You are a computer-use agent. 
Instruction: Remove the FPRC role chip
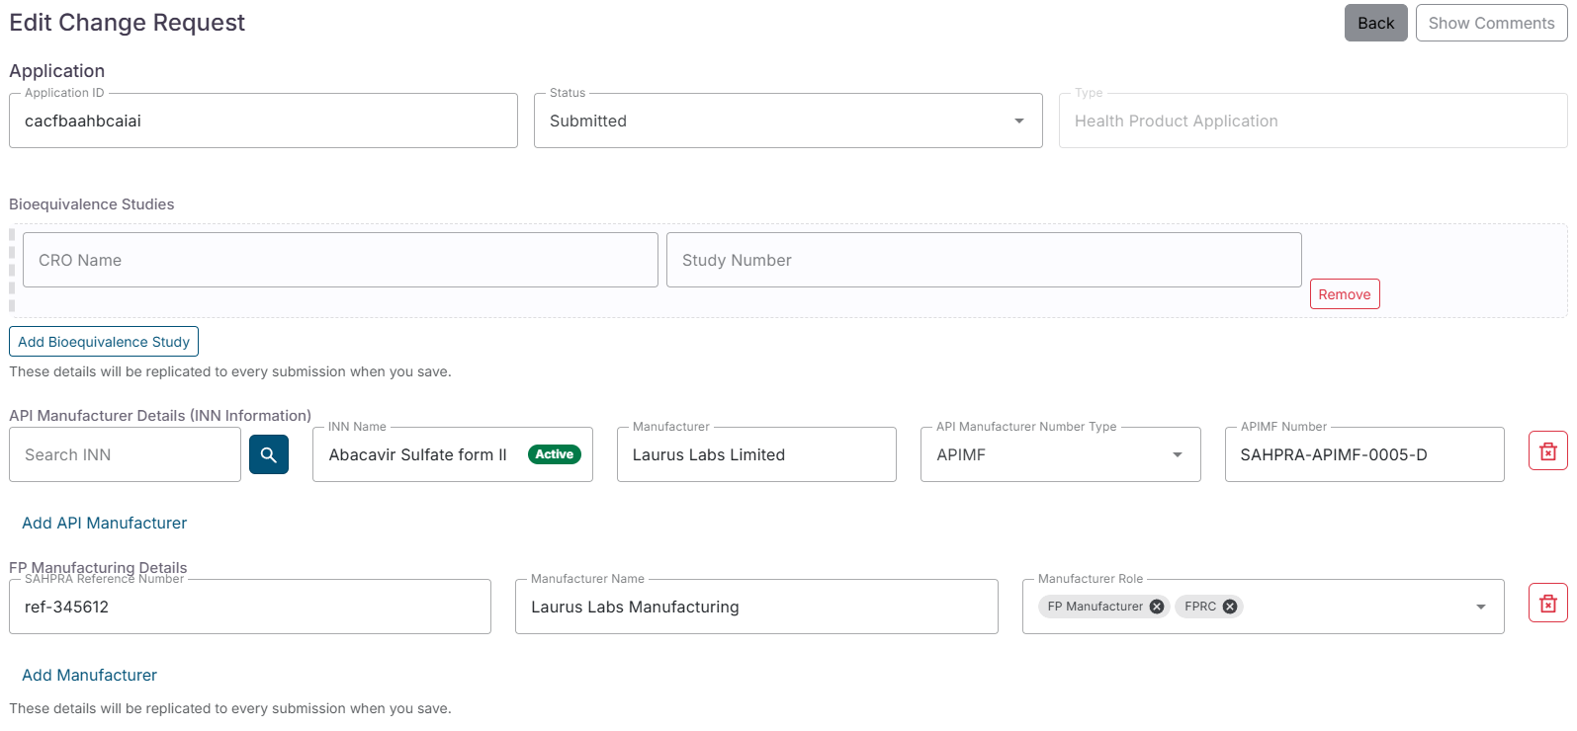1230,607
